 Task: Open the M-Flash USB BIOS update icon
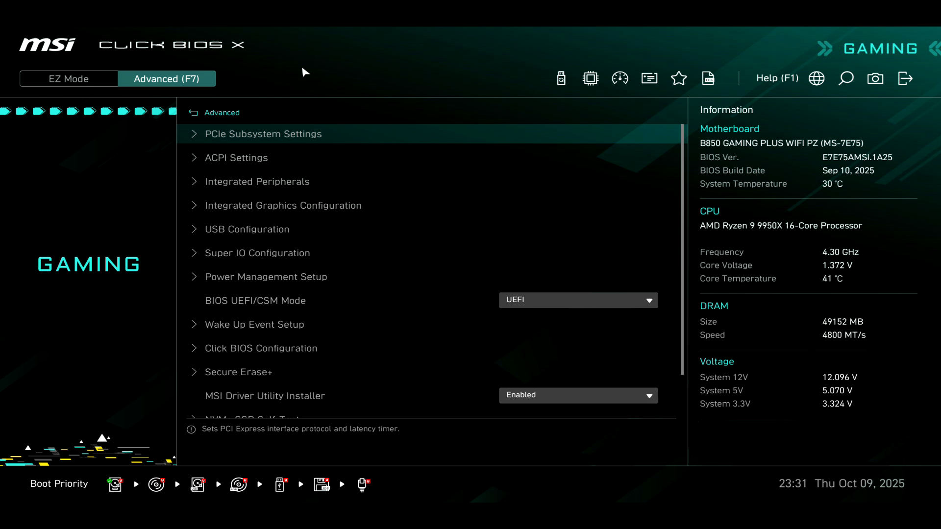click(561, 78)
